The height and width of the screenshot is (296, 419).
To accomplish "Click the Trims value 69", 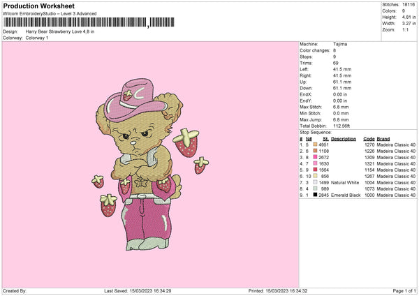I will pos(336,63).
